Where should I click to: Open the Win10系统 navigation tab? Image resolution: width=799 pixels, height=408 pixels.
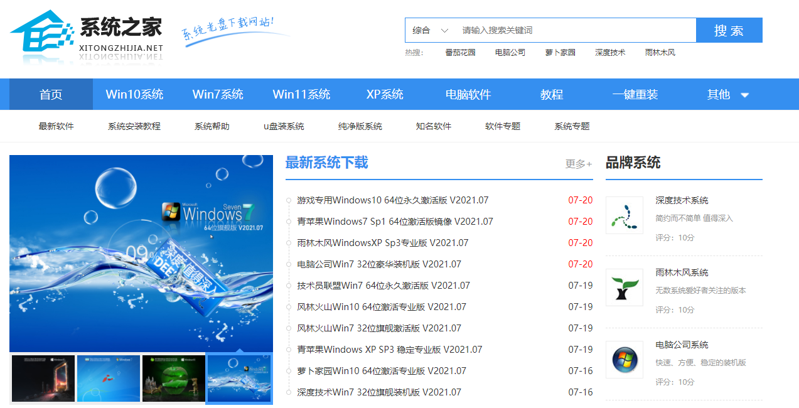coord(134,95)
